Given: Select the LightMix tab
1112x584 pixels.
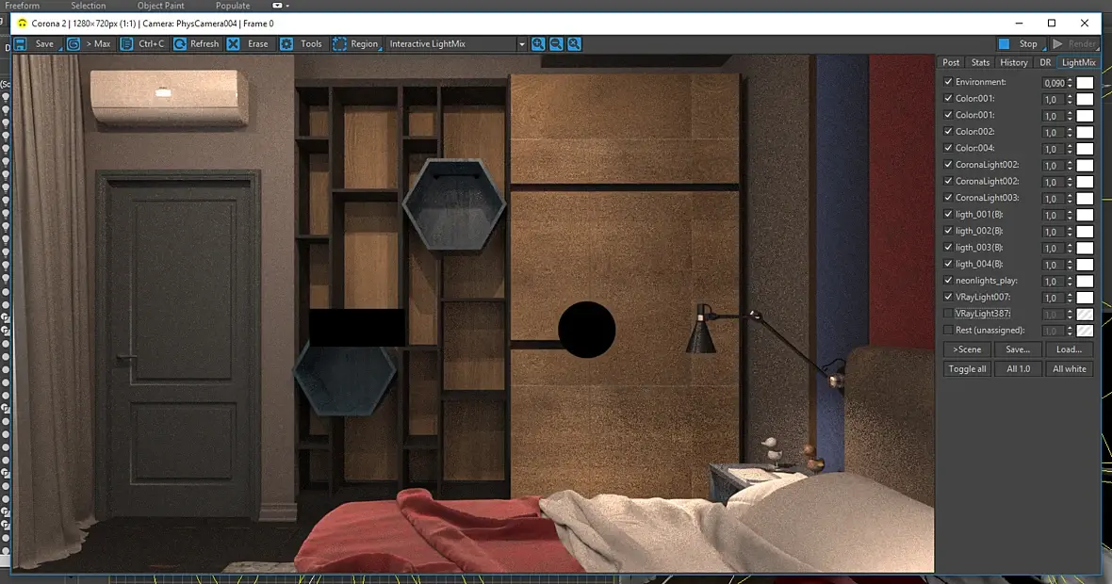Looking at the screenshot, I should tap(1079, 62).
